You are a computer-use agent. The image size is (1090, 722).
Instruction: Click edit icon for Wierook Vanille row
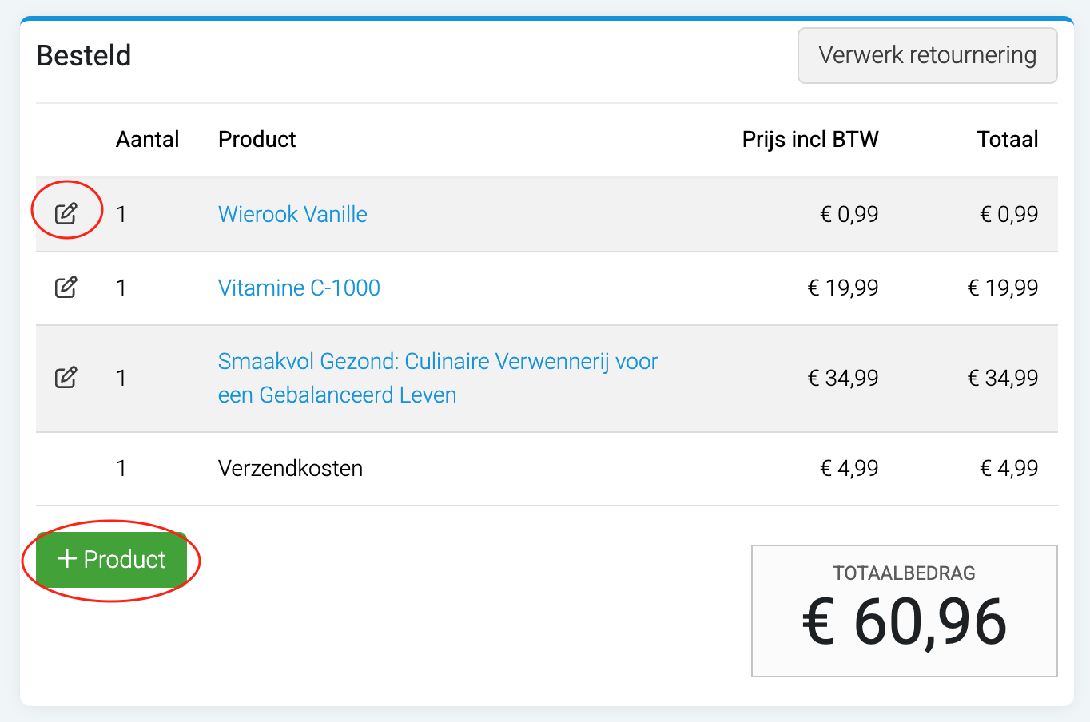pos(66,213)
